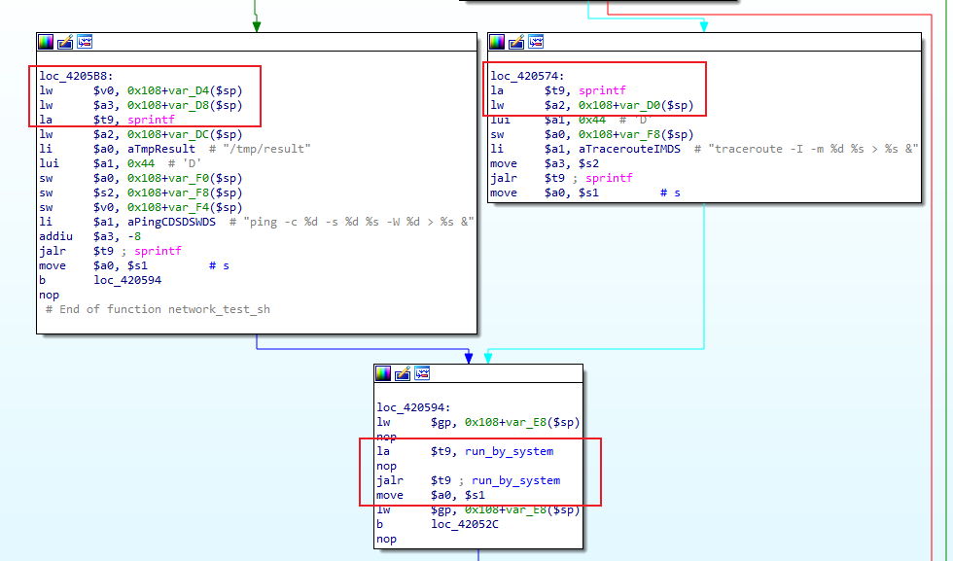
Task: Click group-nodes icon on loc_420594 block
Action: pos(422,373)
